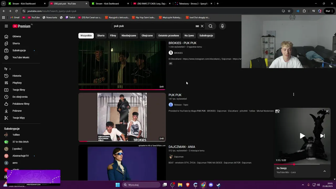
Task: Select the Obejrzane filter chip
Action: click(147, 36)
